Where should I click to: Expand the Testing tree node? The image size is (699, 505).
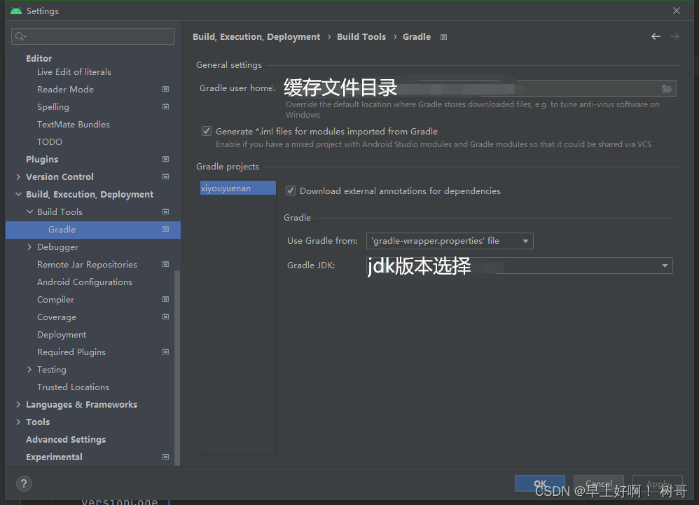[x=29, y=370]
